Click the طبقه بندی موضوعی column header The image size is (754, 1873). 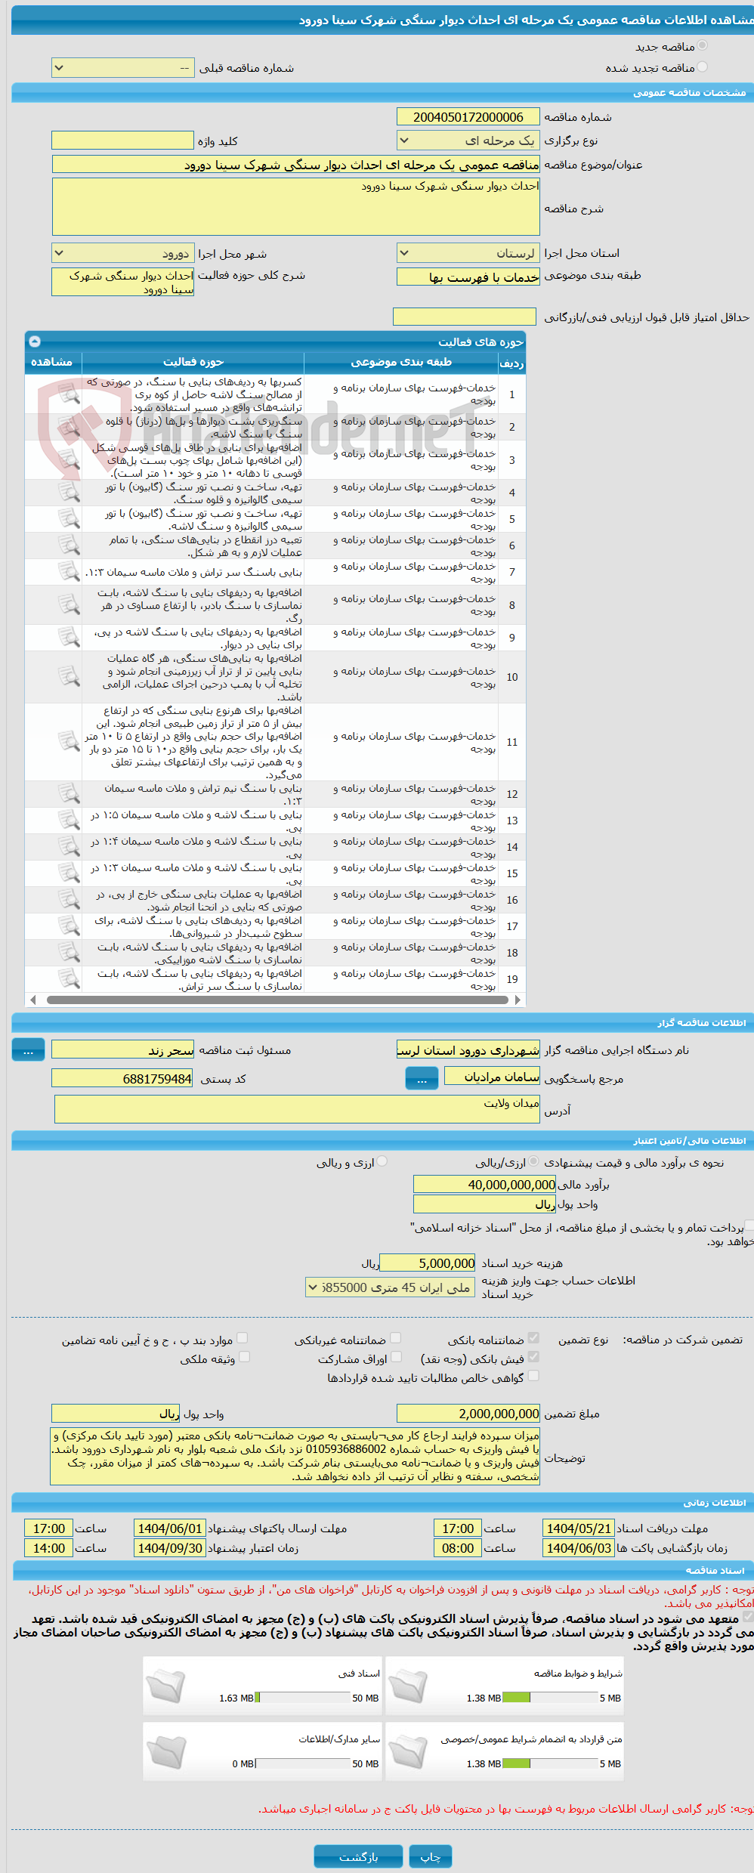[x=401, y=363]
